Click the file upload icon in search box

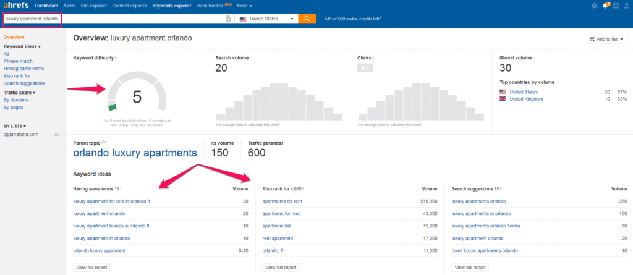[x=229, y=19]
